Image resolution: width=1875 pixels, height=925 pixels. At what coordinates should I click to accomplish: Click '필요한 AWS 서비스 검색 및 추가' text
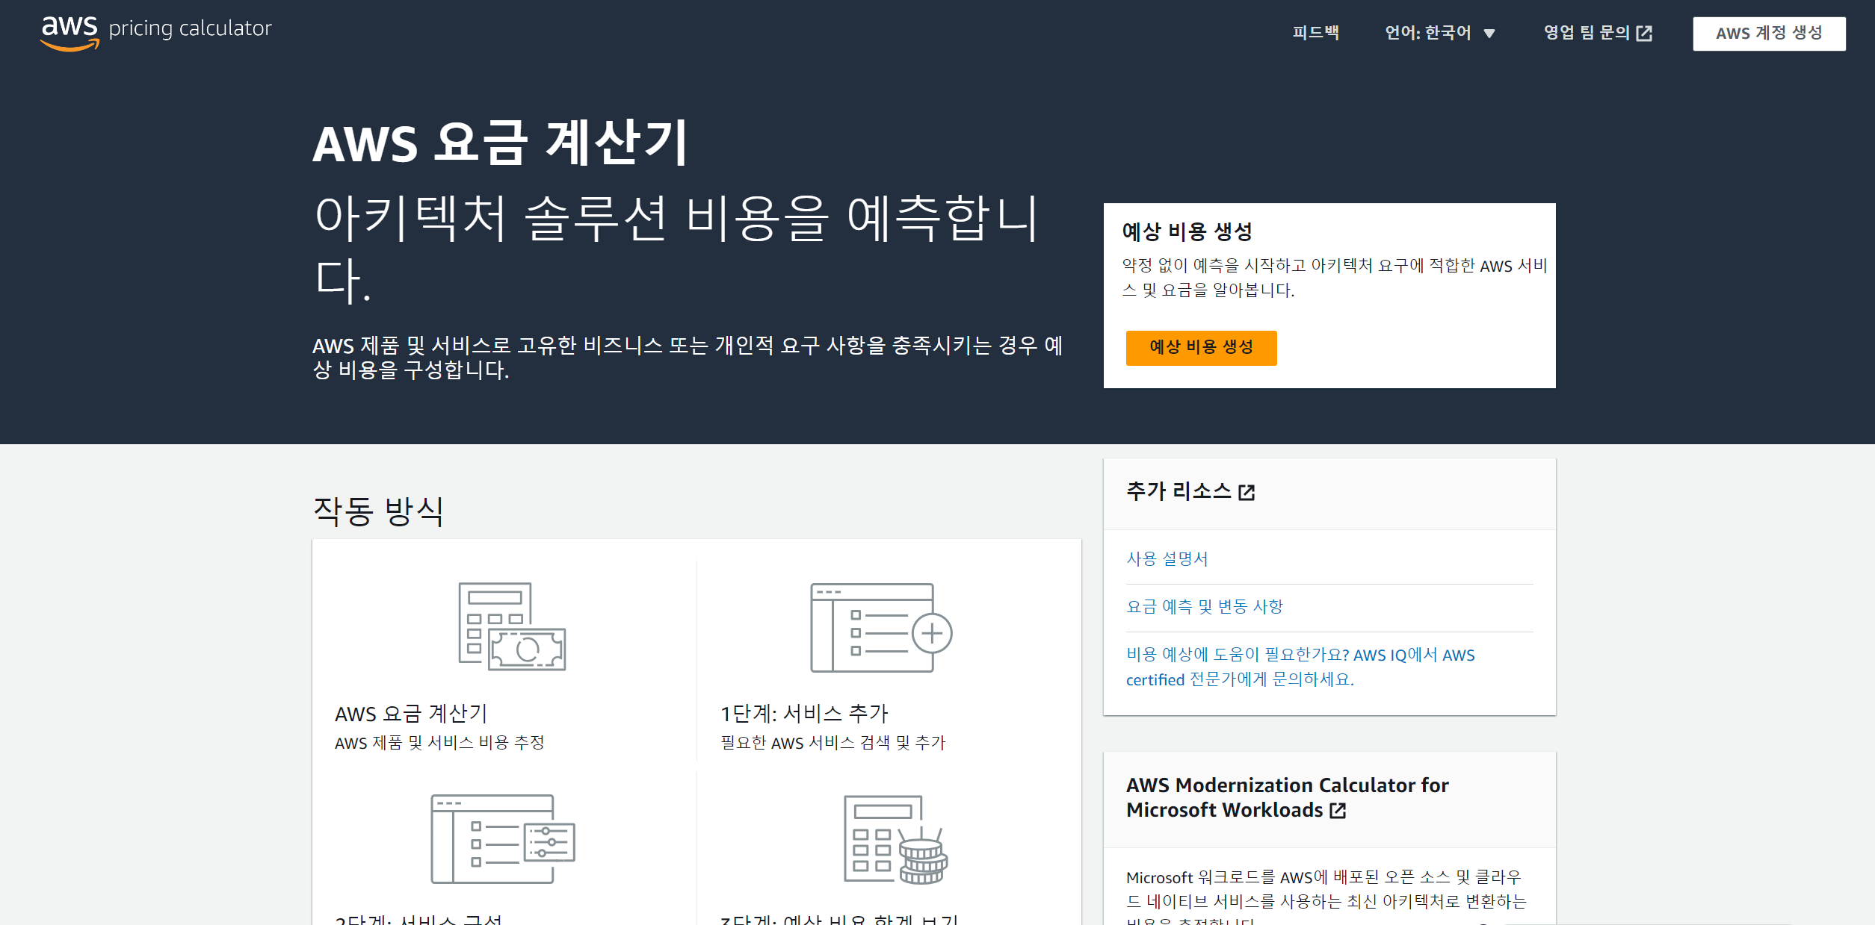coord(833,743)
